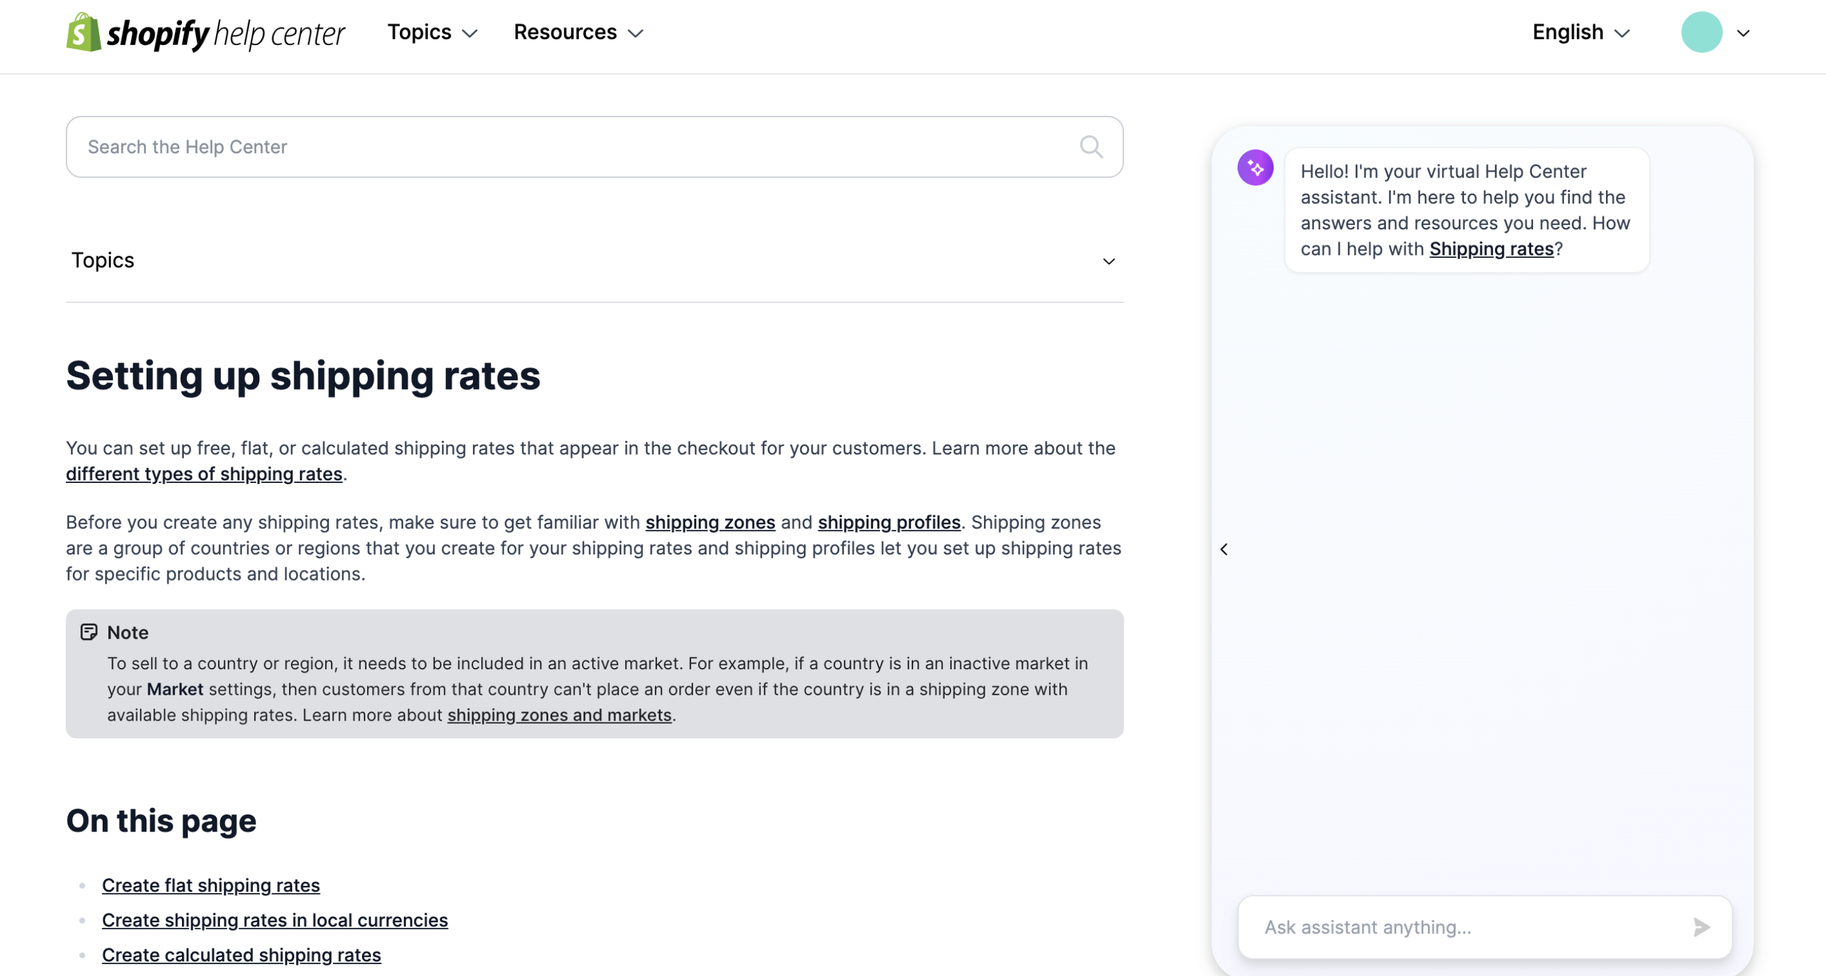Click the send arrow in assistant chat
This screenshot has width=1826, height=976.
click(x=1701, y=927)
